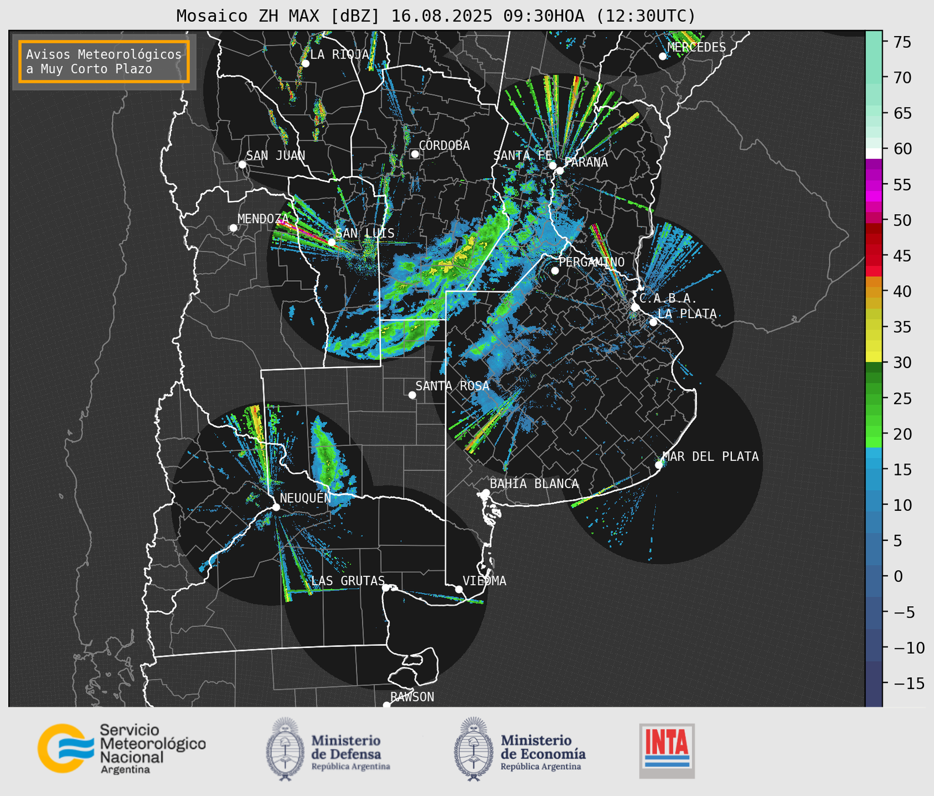Click the SANTA ROSA map label

452,386
